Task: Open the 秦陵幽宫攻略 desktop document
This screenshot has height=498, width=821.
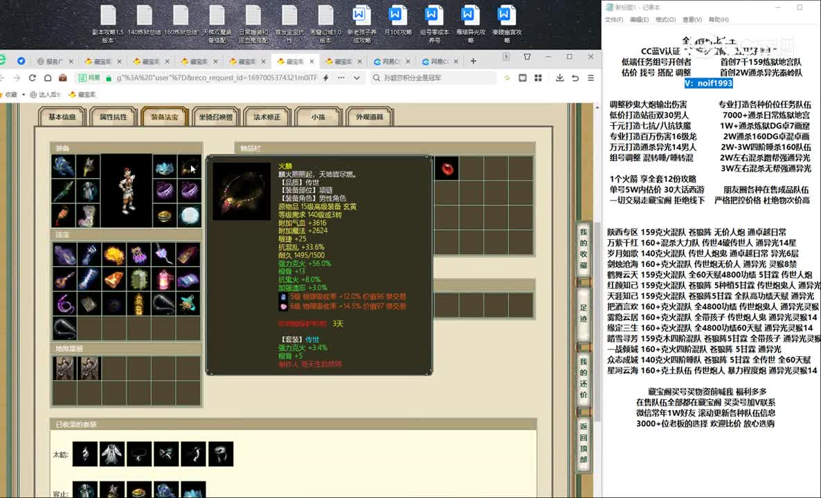Action: click(x=506, y=24)
